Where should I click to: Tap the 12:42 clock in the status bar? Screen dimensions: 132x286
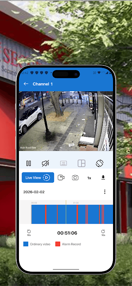click(x=25, y=73)
